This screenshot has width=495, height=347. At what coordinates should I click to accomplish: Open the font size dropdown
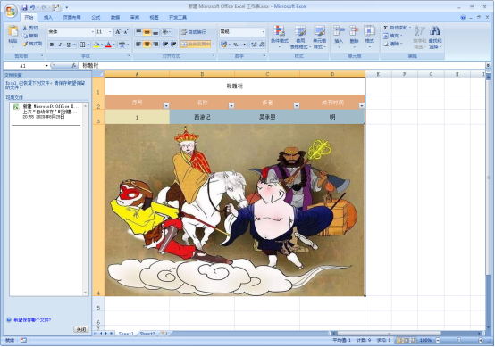[110, 32]
